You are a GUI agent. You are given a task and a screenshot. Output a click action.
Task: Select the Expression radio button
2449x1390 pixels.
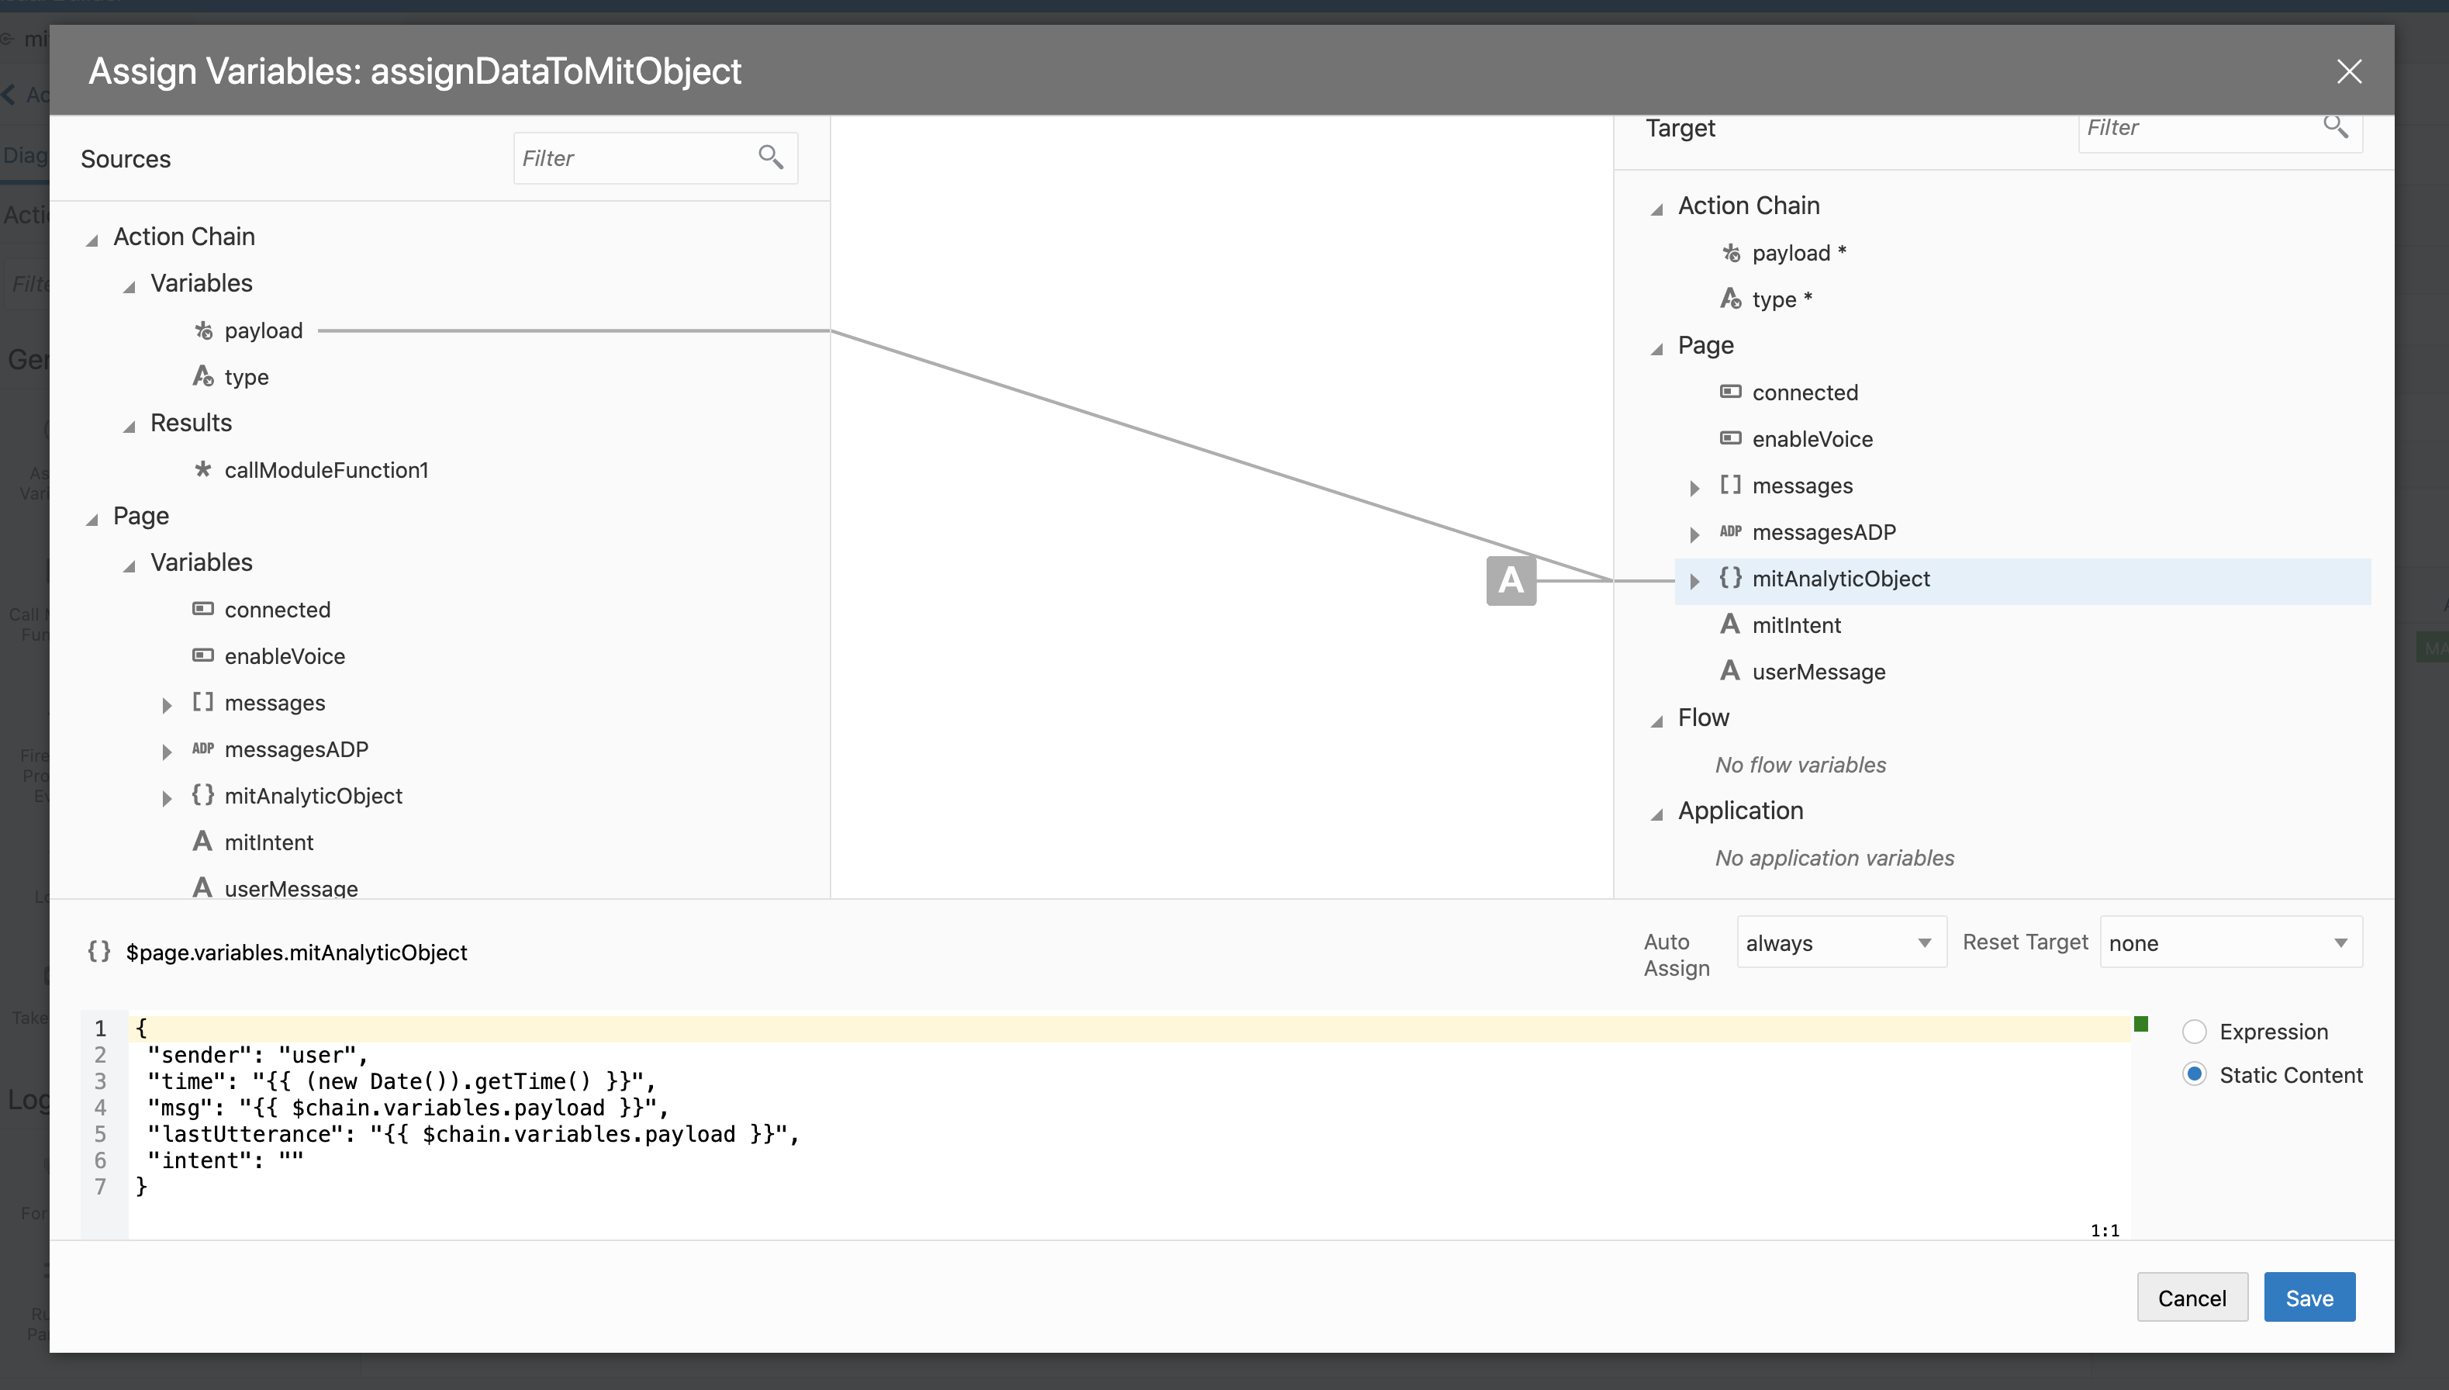2194,1031
